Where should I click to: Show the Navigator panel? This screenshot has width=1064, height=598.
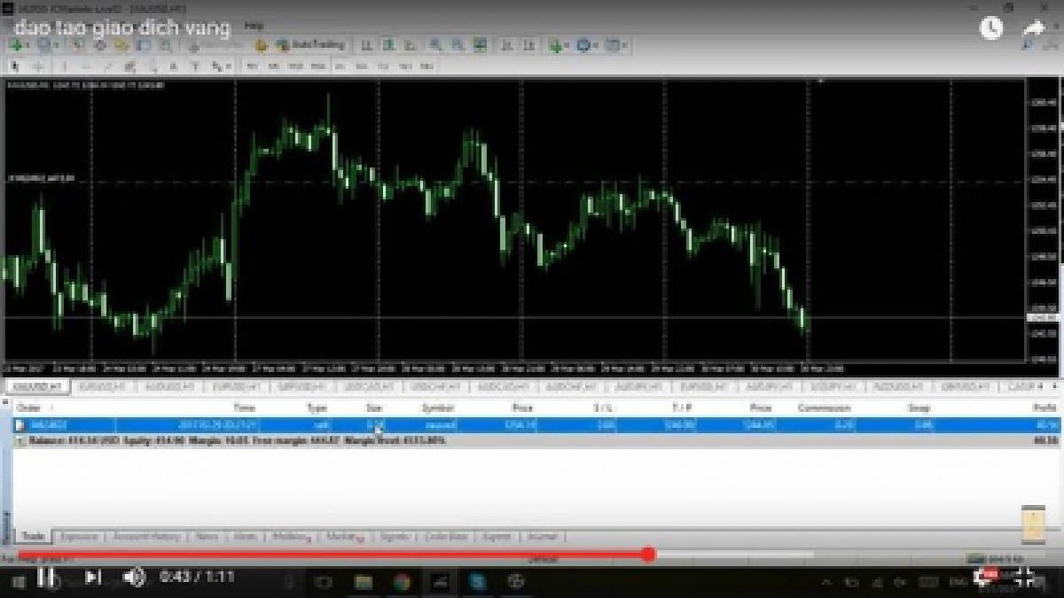pyautogui.click(x=121, y=45)
